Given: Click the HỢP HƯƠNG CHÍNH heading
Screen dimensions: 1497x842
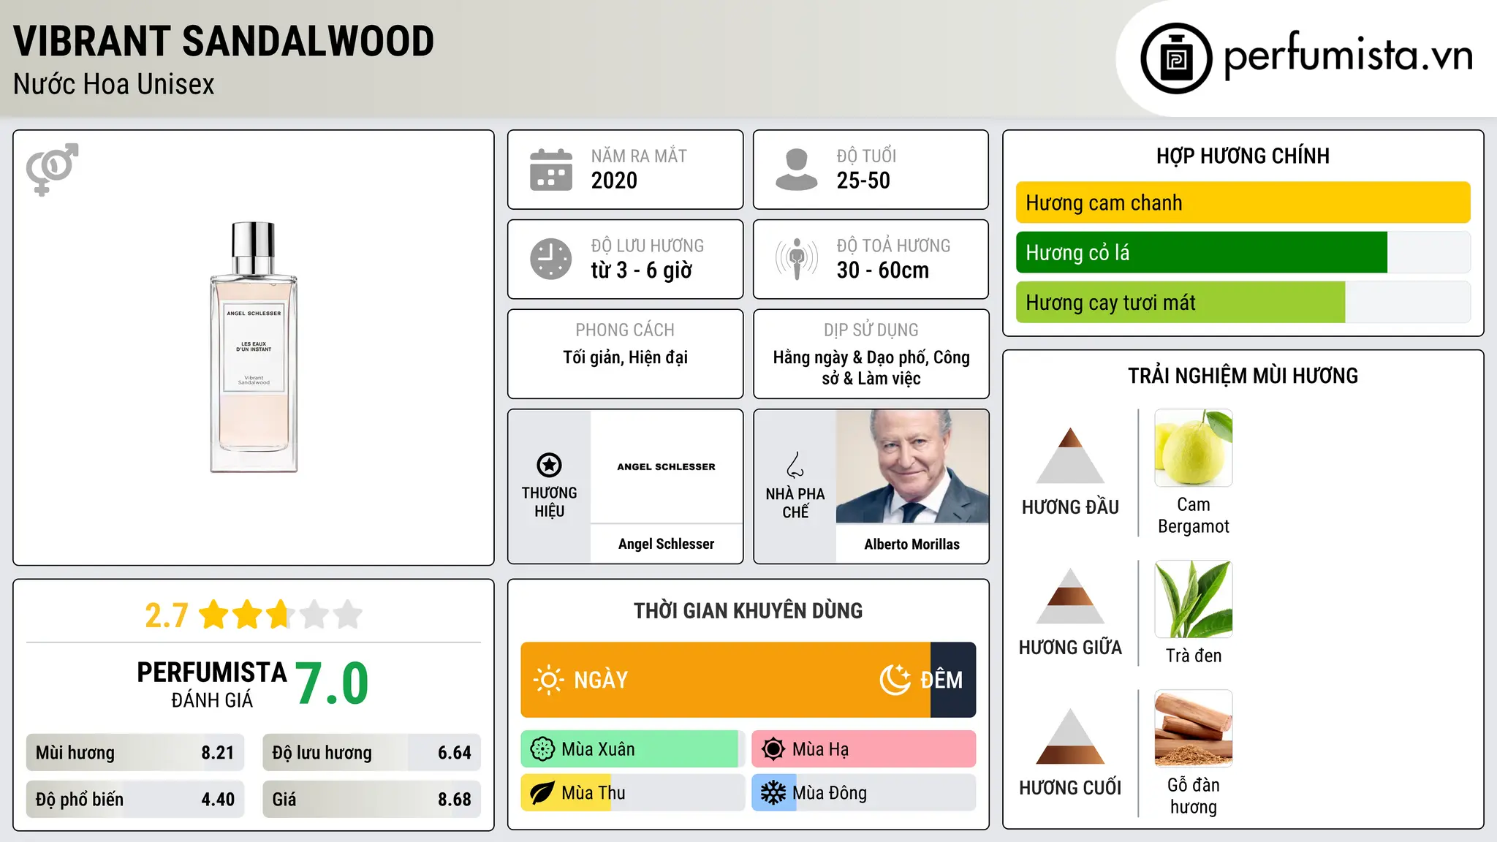Looking at the screenshot, I should [1243, 156].
